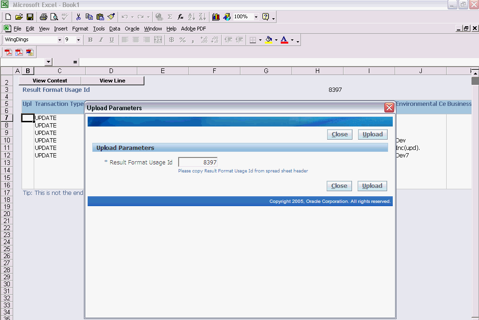
Task: Apply Percent Style icon
Action: pos(183,40)
